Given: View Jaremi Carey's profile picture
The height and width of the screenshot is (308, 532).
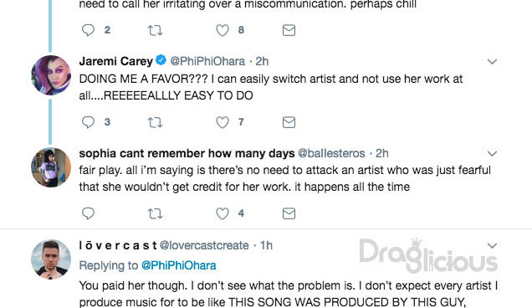Looking at the screenshot, I should tap(51, 75).
